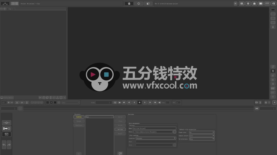Click the expand-arrows fit icon below tree
277x155 pixels.
click(x=61, y=97)
